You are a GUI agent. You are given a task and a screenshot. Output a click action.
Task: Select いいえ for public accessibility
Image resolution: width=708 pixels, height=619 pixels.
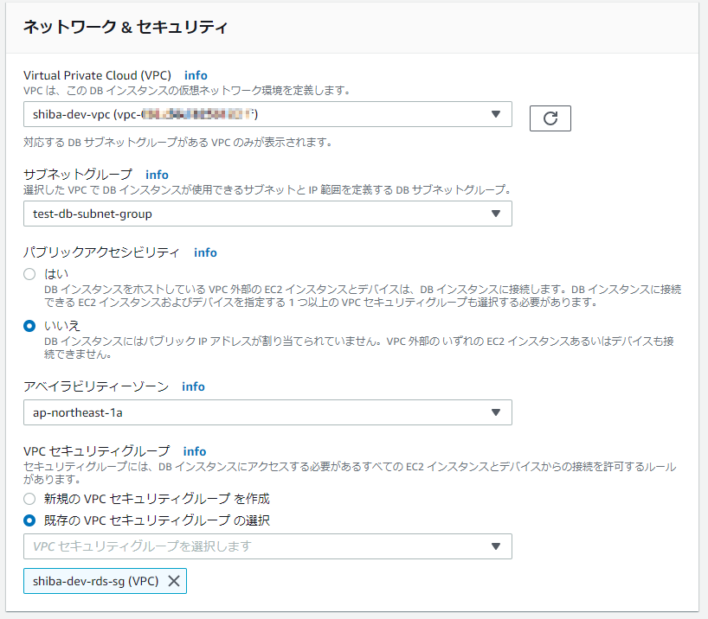tap(29, 322)
